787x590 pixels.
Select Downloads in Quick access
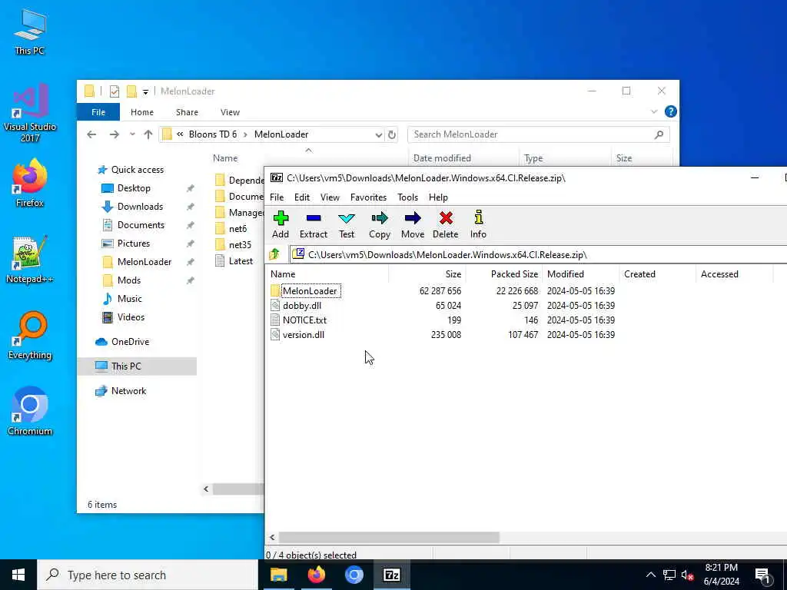click(x=140, y=207)
